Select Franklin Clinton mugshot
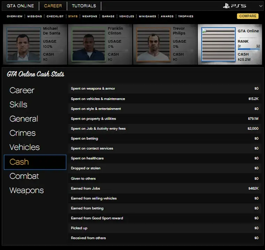The image size is (265, 250). (x=88, y=45)
